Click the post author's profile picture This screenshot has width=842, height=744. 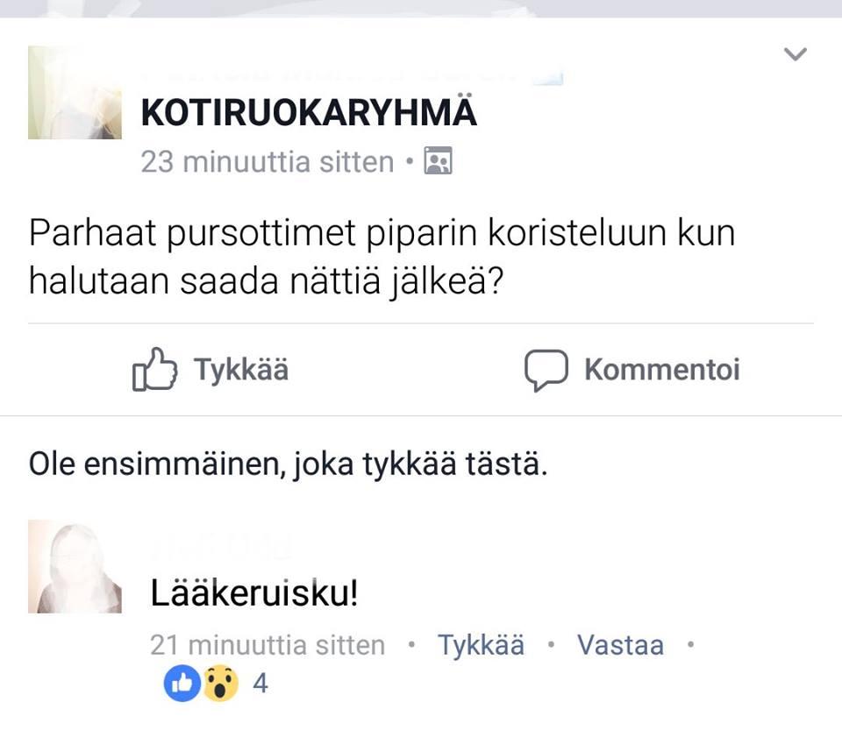pos(75,93)
